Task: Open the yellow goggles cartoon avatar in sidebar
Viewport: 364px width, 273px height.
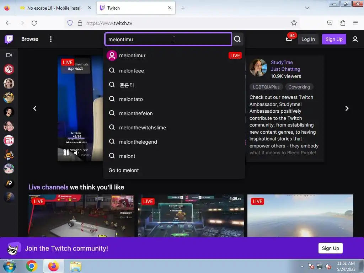Action: (9, 98)
